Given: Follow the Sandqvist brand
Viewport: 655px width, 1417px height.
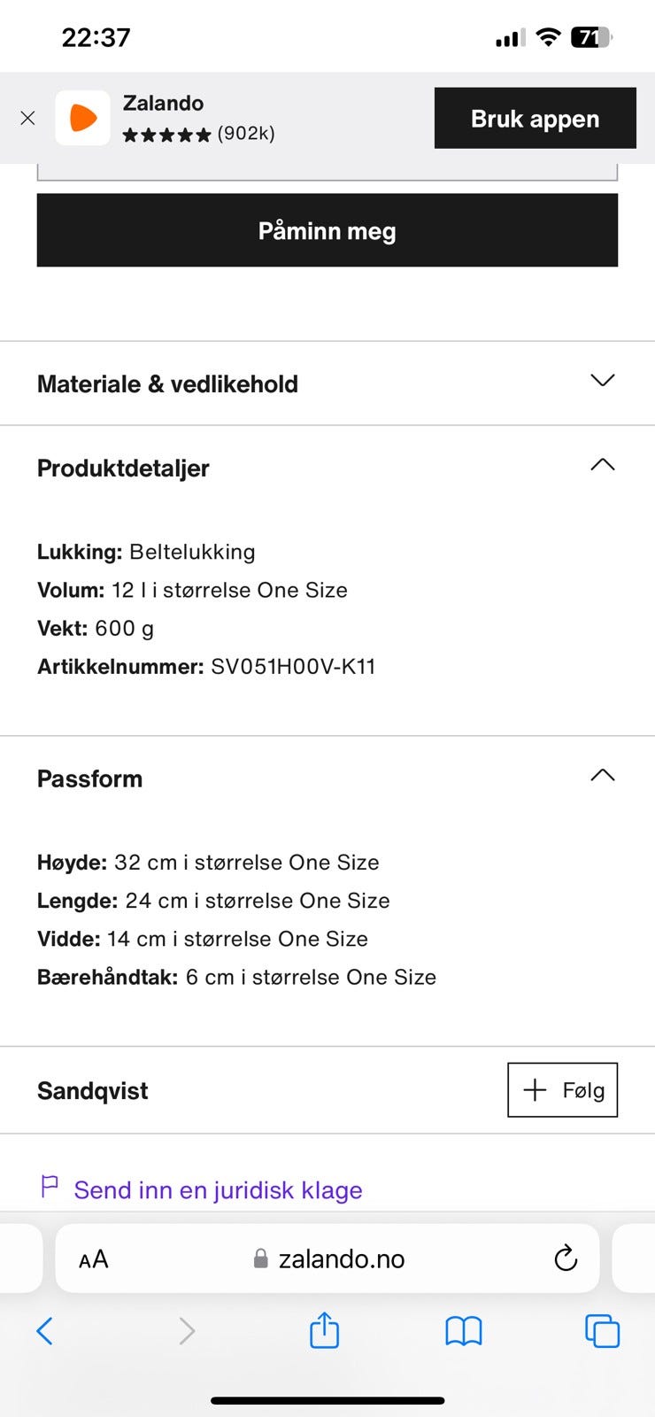Looking at the screenshot, I should [562, 1089].
